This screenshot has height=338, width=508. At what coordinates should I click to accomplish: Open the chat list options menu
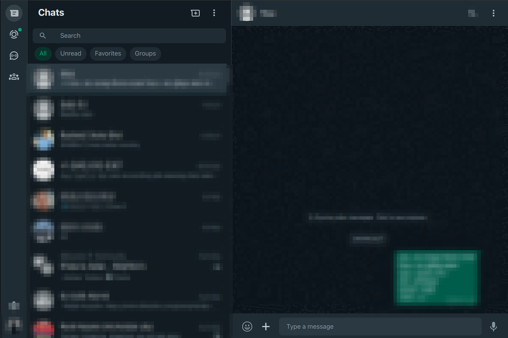tap(214, 13)
